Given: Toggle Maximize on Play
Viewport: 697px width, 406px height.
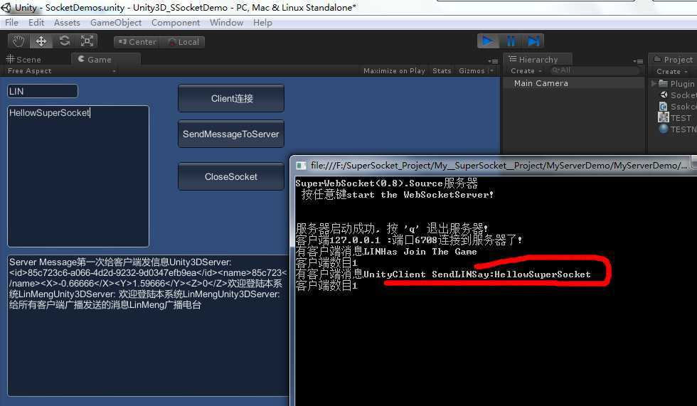Looking at the screenshot, I should pyautogui.click(x=394, y=70).
